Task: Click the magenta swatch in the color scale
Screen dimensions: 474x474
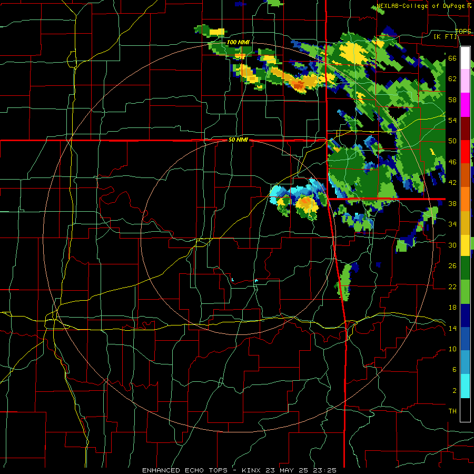Action: tap(465, 105)
